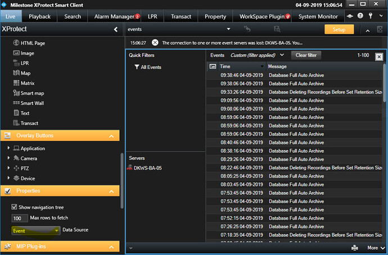
Task: Open the events view selector dropdown
Action: point(229,29)
